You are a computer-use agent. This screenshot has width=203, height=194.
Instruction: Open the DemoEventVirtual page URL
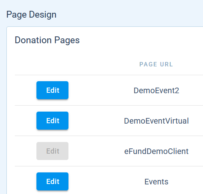click(156, 121)
